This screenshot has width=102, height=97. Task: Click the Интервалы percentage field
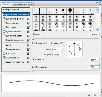95,67
